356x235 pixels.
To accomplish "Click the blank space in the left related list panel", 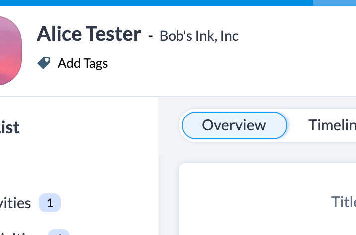I will pyautogui.click(x=80, y=164).
